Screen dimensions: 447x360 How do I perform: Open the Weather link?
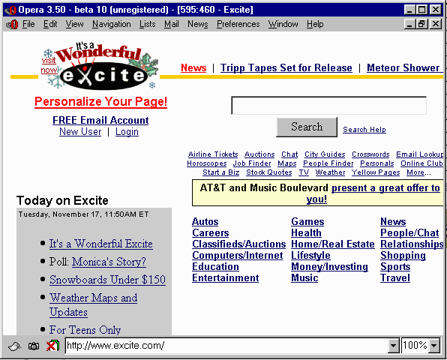click(330, 172)
